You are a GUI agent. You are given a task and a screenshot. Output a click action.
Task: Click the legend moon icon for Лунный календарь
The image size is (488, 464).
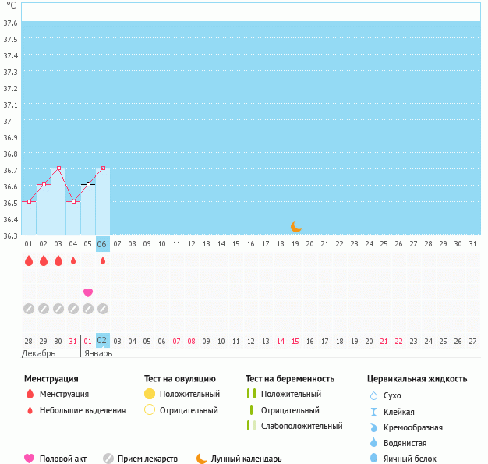[202, 459]
